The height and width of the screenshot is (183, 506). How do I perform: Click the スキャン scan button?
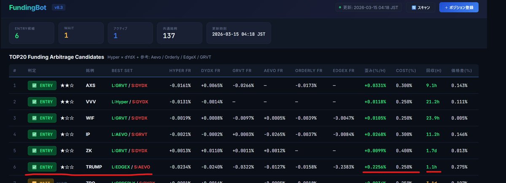tap(421, 8)
